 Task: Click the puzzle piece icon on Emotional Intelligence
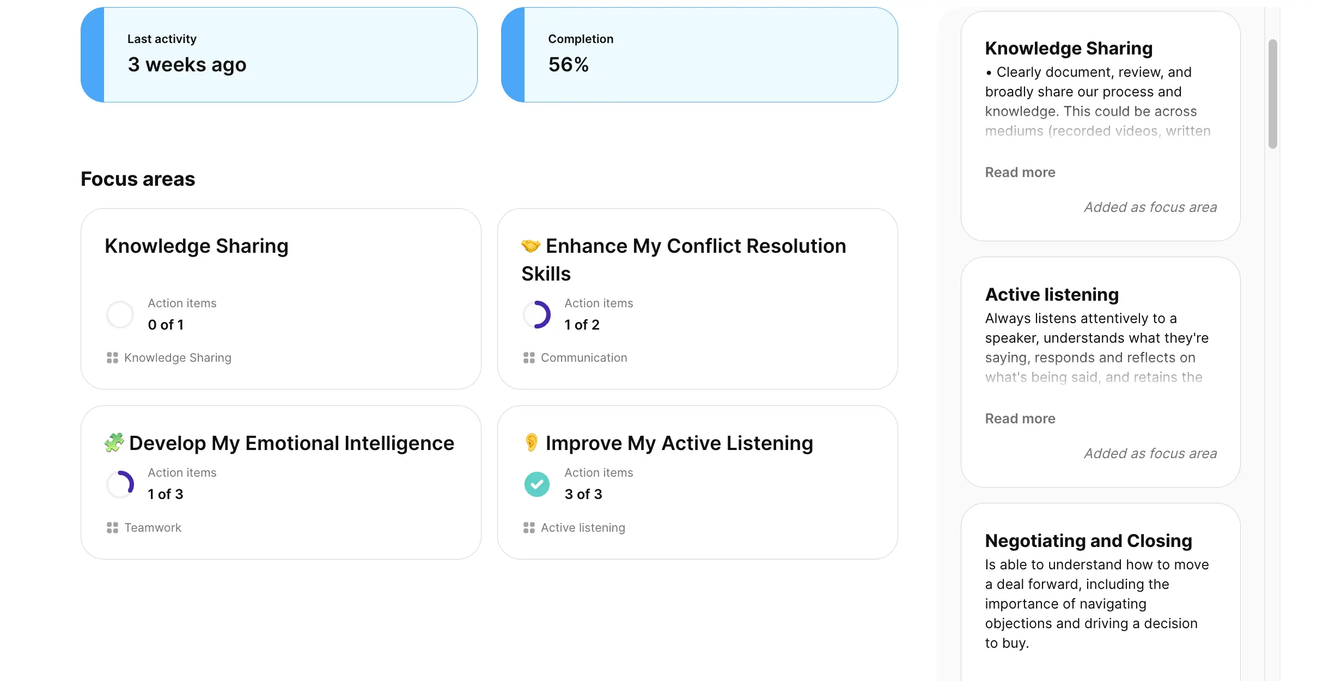[x=114, y=443]
